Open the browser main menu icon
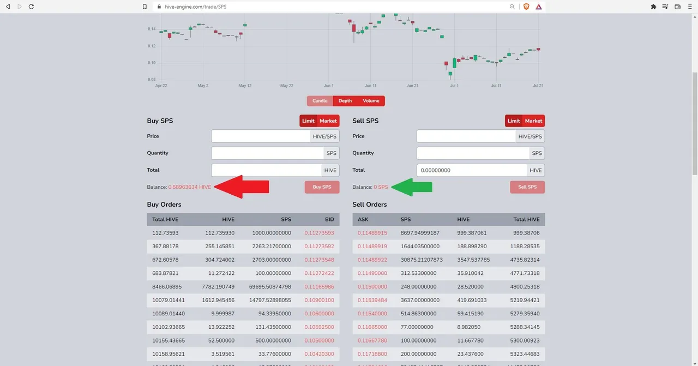Image resolution: width=698 pixels, height=366 pixels. click(690, 7)
